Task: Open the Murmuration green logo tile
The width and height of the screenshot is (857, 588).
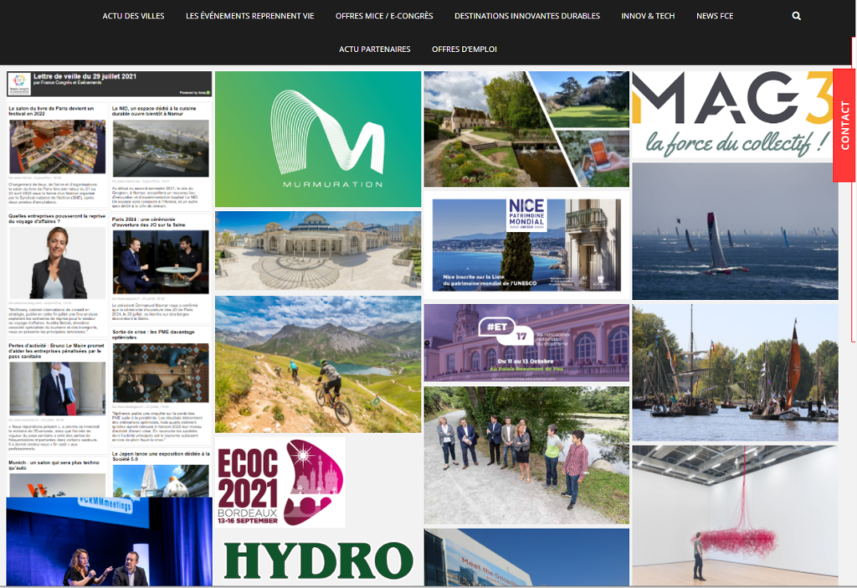Action: (318, 139)
